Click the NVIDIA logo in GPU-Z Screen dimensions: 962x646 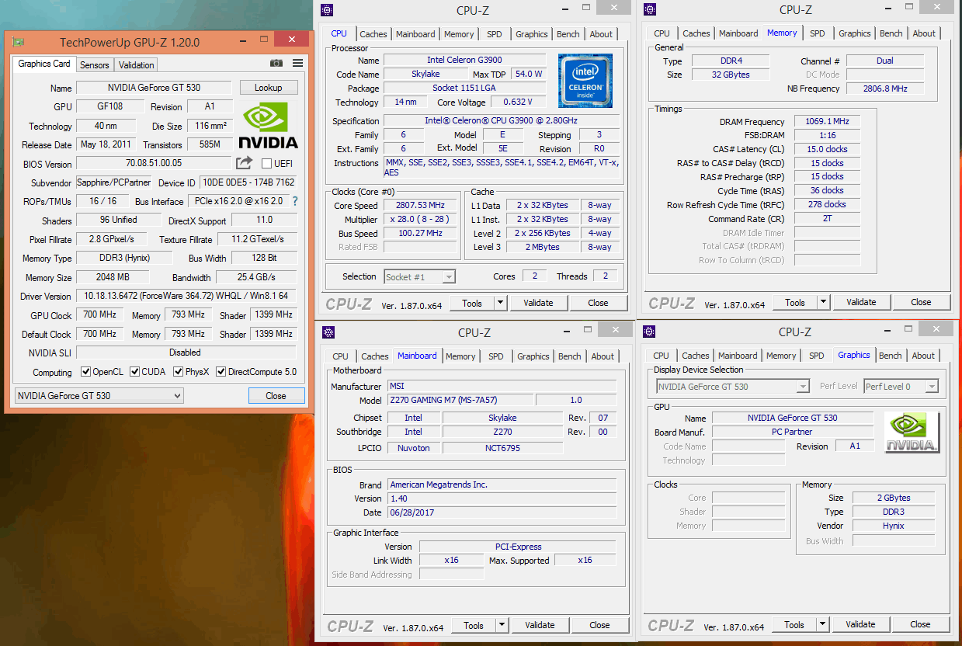tap(267, 126)
